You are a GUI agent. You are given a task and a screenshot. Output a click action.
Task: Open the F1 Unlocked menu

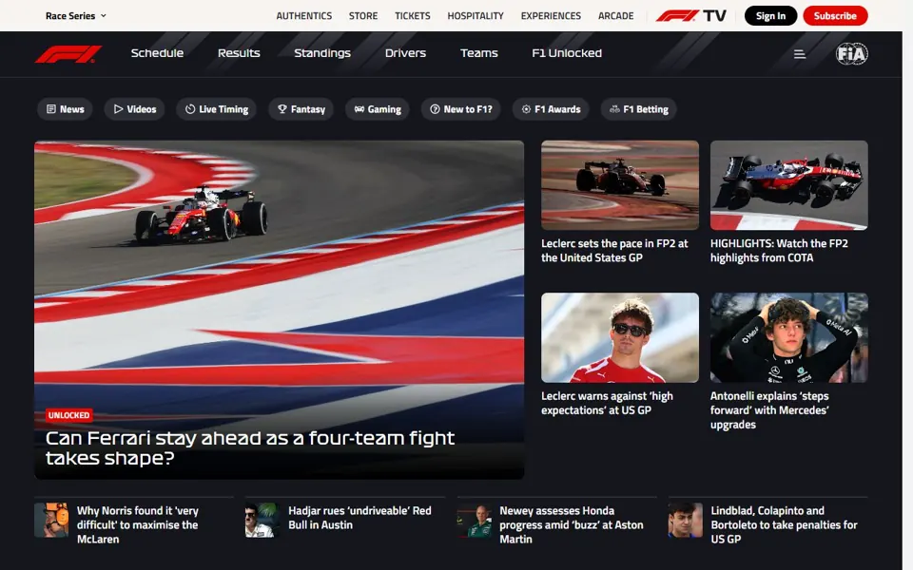click(x=567, y=53)
